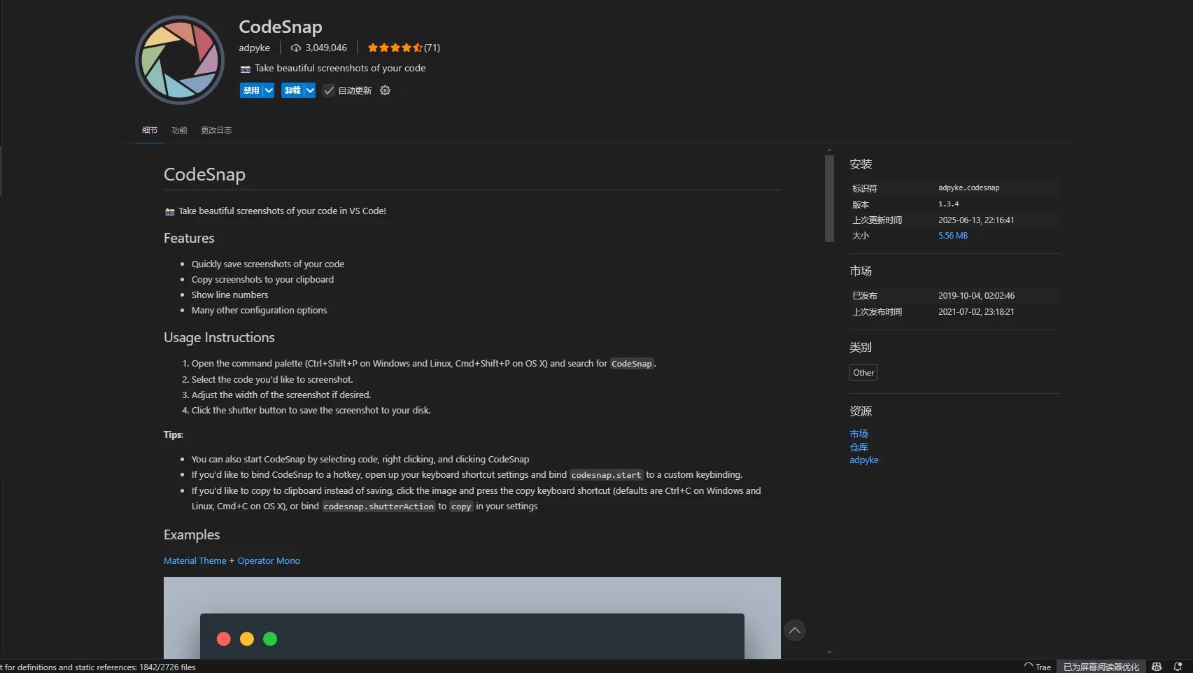Click the 已为屏幕阅读器优化 status bar item
1193x673 pixels.
tap(1101, 667)
